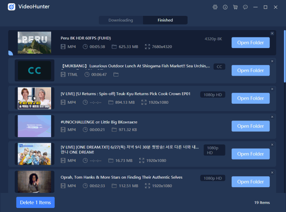Click the SJ Returns video thumbnail

pos(34,98)
